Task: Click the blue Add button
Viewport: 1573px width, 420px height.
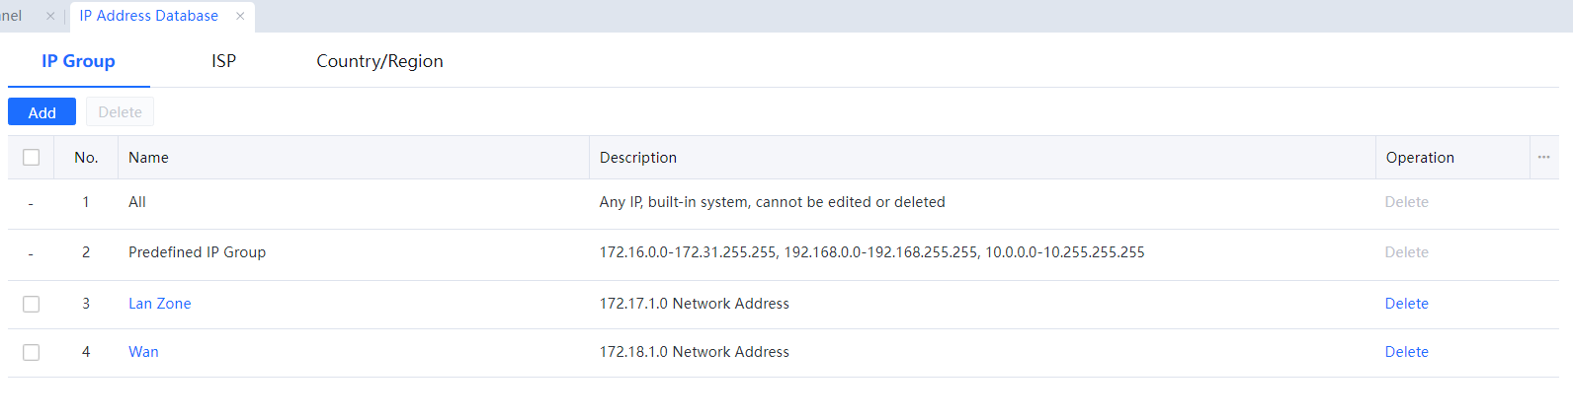Action: coord(41,112)
